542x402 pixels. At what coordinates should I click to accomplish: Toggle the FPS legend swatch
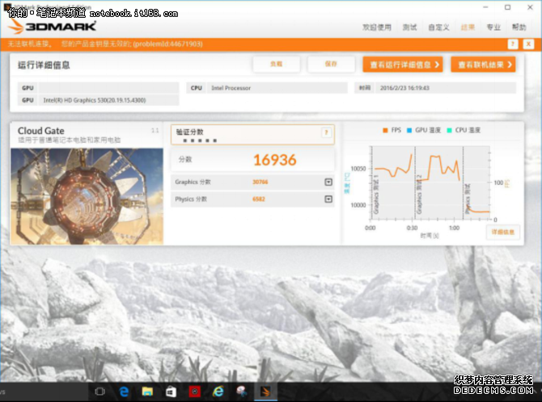click(385, 131)
